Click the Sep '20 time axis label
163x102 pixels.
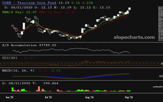point(129,97)
